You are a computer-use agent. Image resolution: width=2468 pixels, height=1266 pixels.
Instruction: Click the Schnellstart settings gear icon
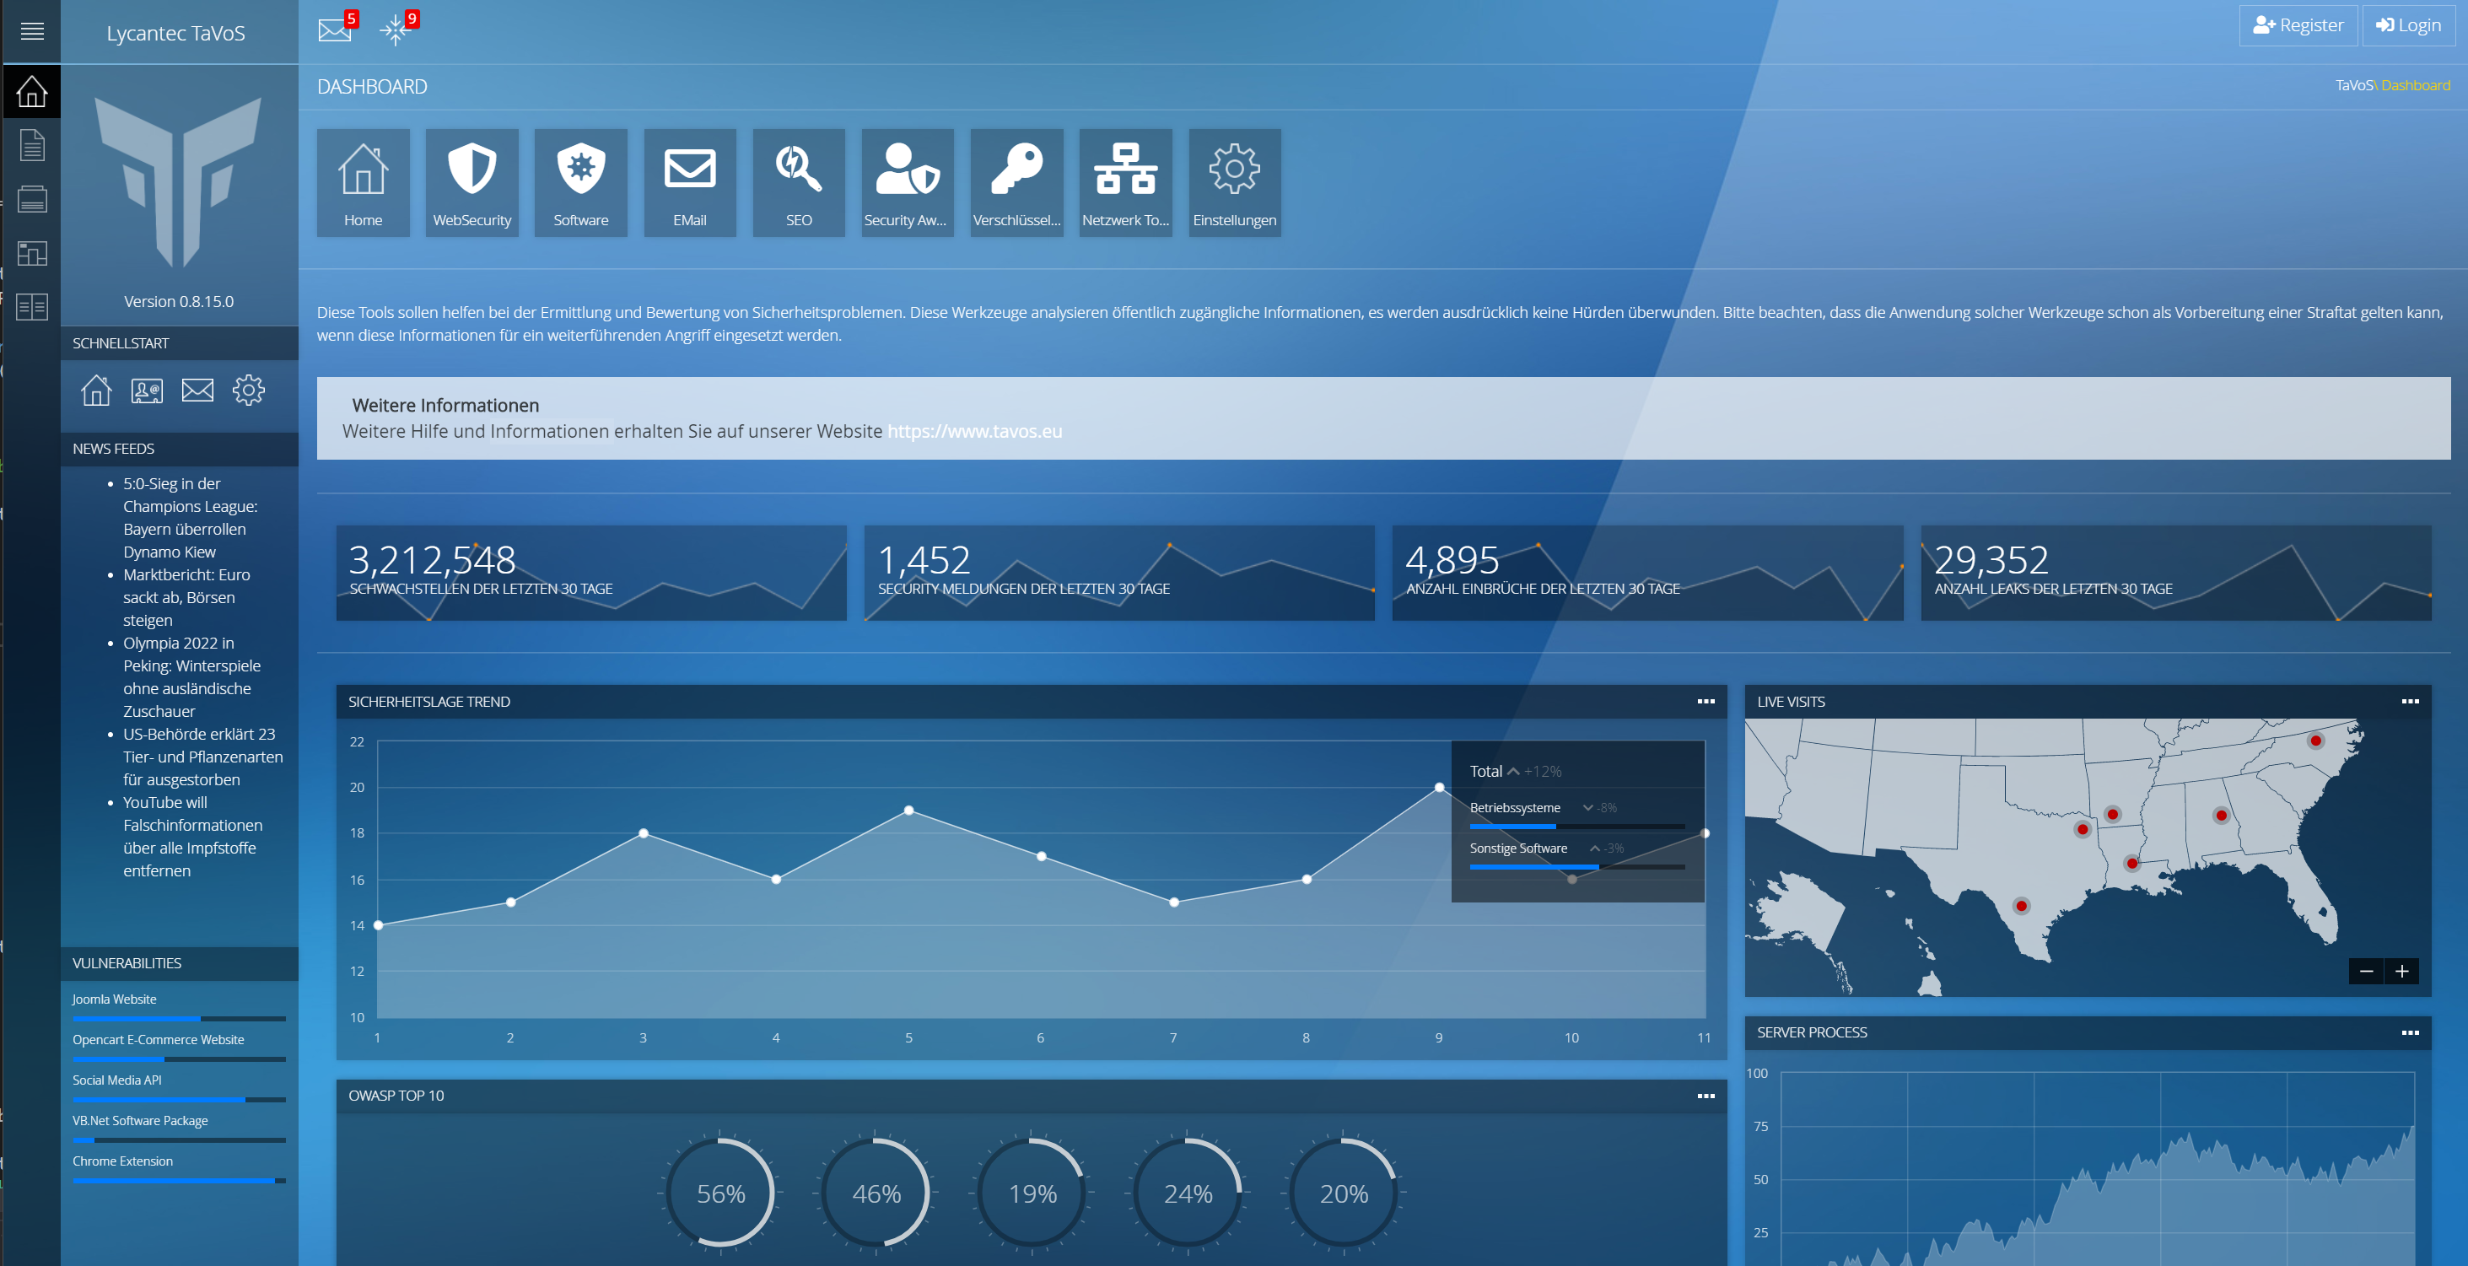(x=248, y=390)
